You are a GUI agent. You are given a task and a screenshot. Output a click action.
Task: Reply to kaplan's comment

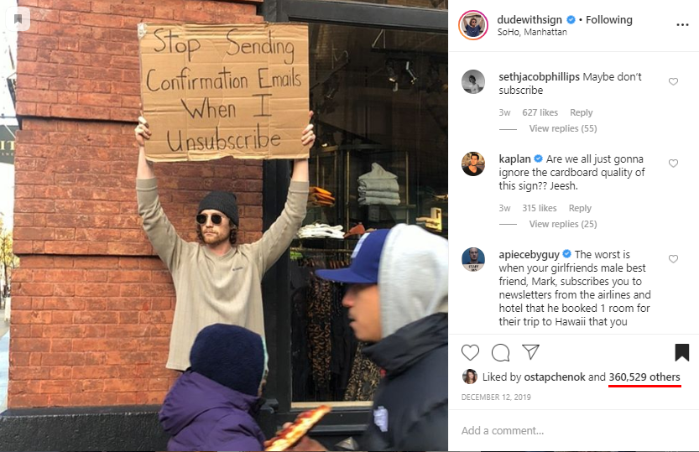coord(580,208)
